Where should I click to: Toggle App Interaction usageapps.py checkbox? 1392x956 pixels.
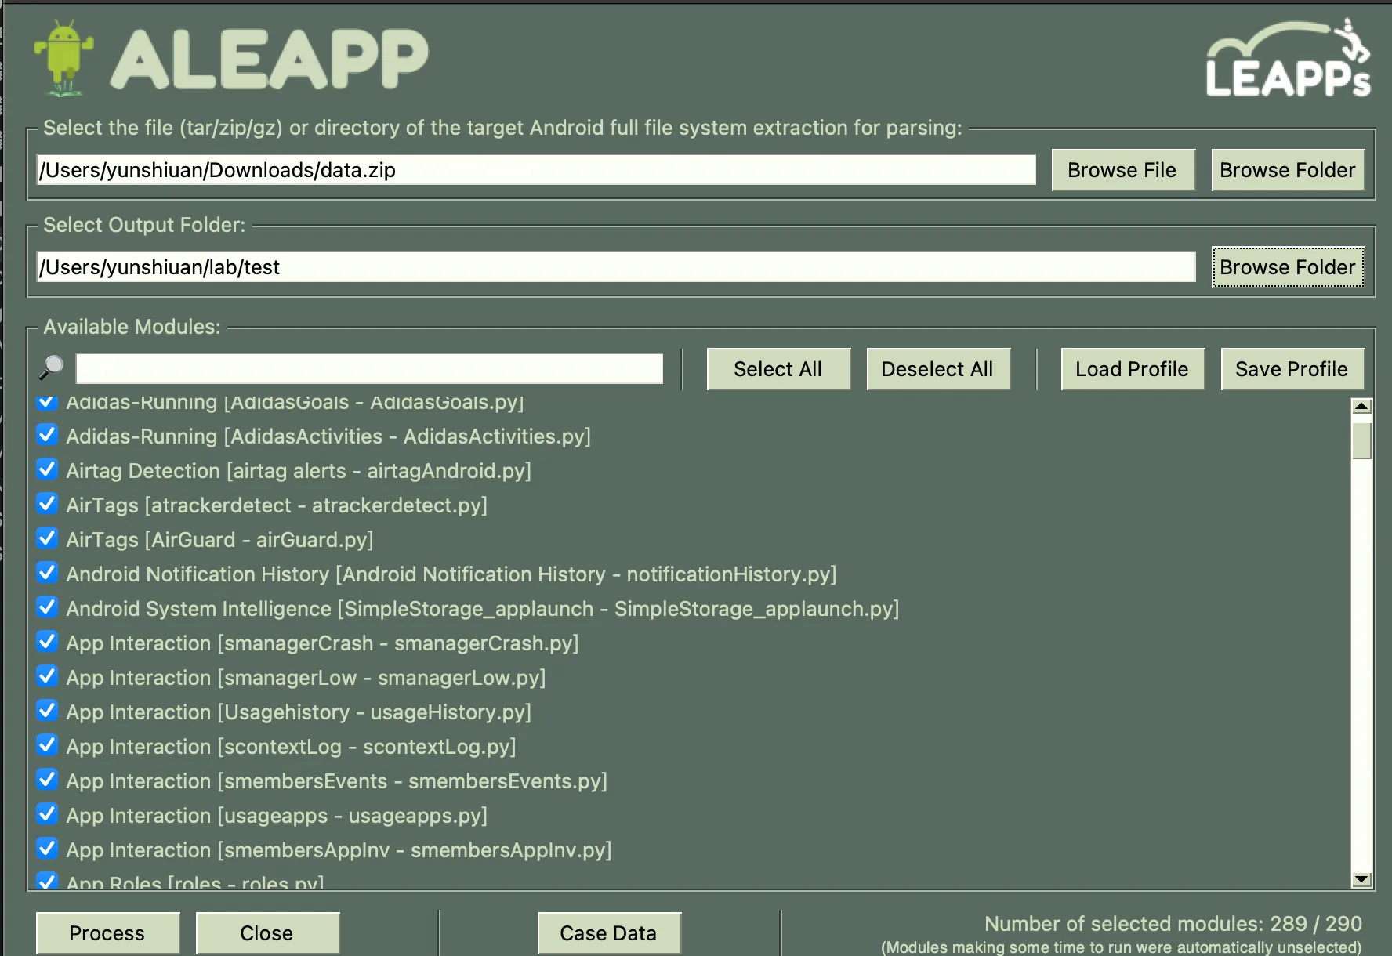point(47,814)
